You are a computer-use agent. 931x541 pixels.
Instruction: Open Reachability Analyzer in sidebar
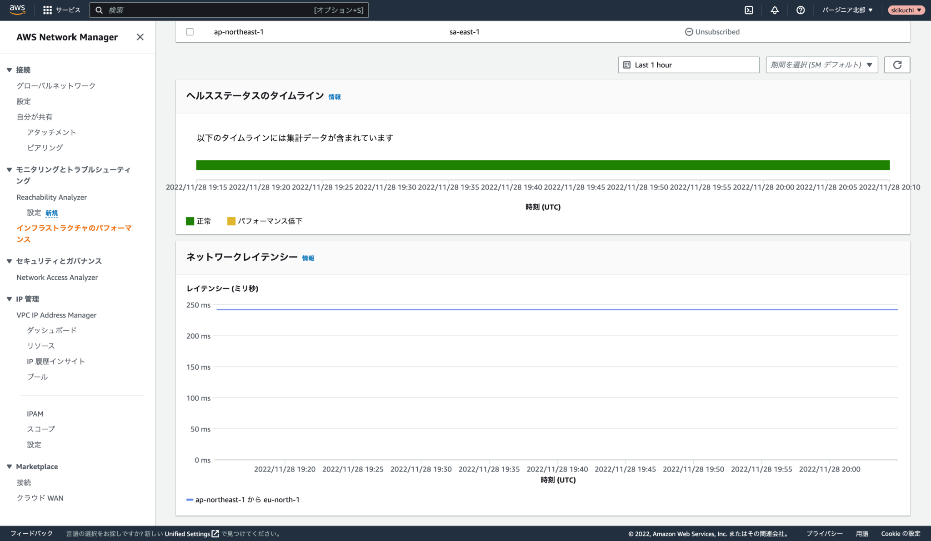click(51, 197)
